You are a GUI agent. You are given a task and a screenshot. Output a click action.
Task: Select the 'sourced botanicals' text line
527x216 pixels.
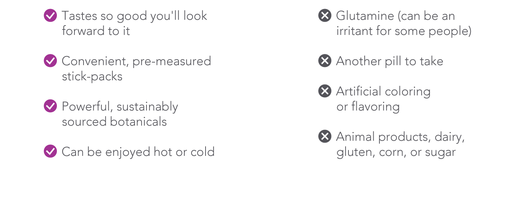click(114, 122)
